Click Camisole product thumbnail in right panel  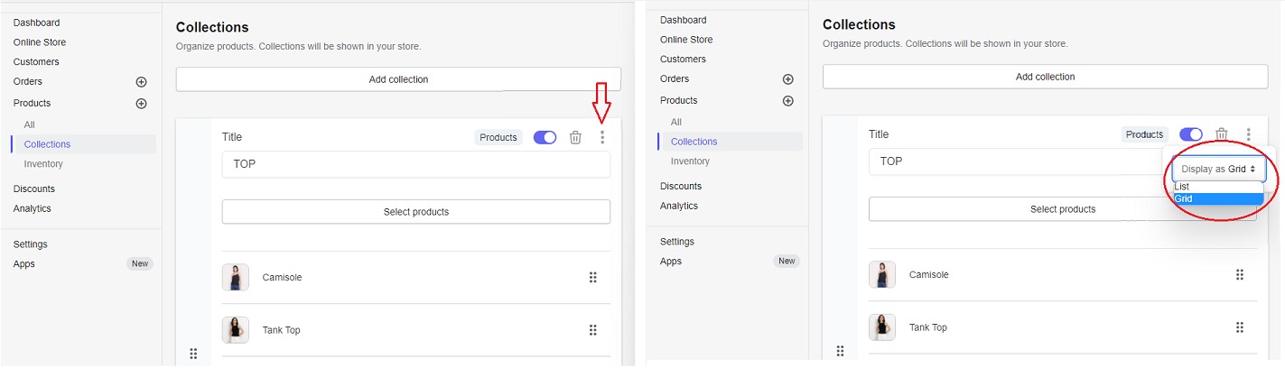pyautogui.click(x=882, y=275)
